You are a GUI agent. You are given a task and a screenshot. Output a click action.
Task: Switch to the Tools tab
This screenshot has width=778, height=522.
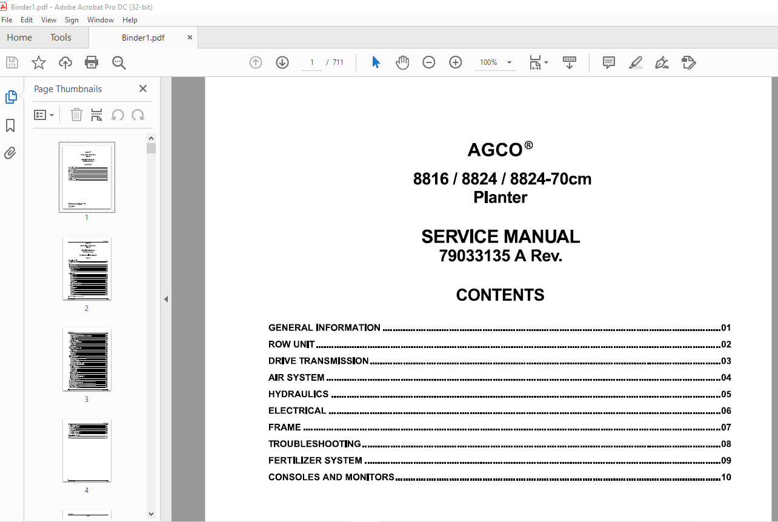(61, 38)
